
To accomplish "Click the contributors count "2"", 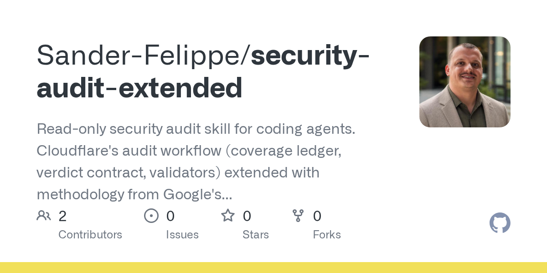I will 62,216.
